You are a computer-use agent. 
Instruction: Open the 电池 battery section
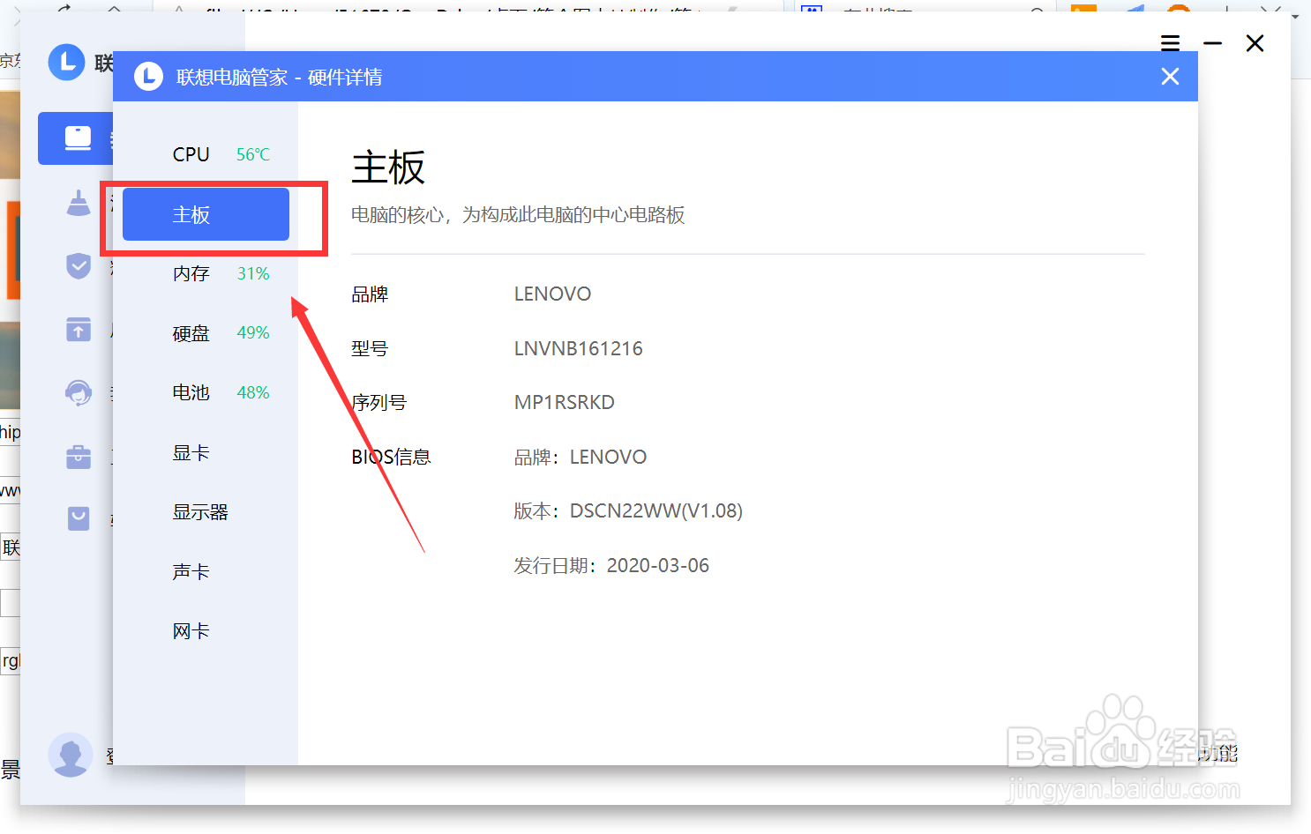(x=191, y=392)
